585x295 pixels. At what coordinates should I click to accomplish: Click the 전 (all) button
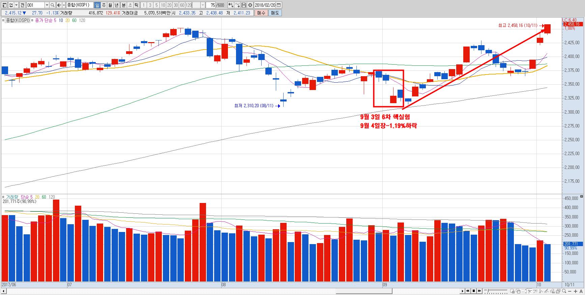tap(22, 5)
